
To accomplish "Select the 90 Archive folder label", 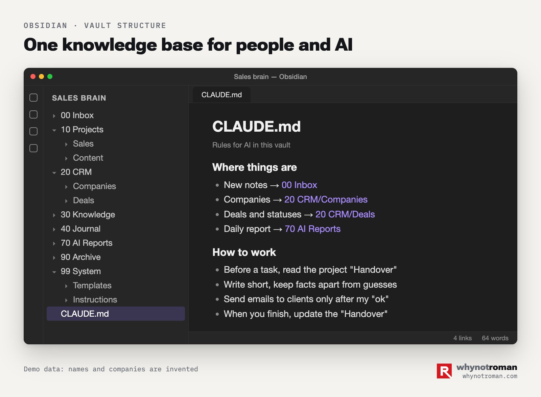I will (81, 257).
